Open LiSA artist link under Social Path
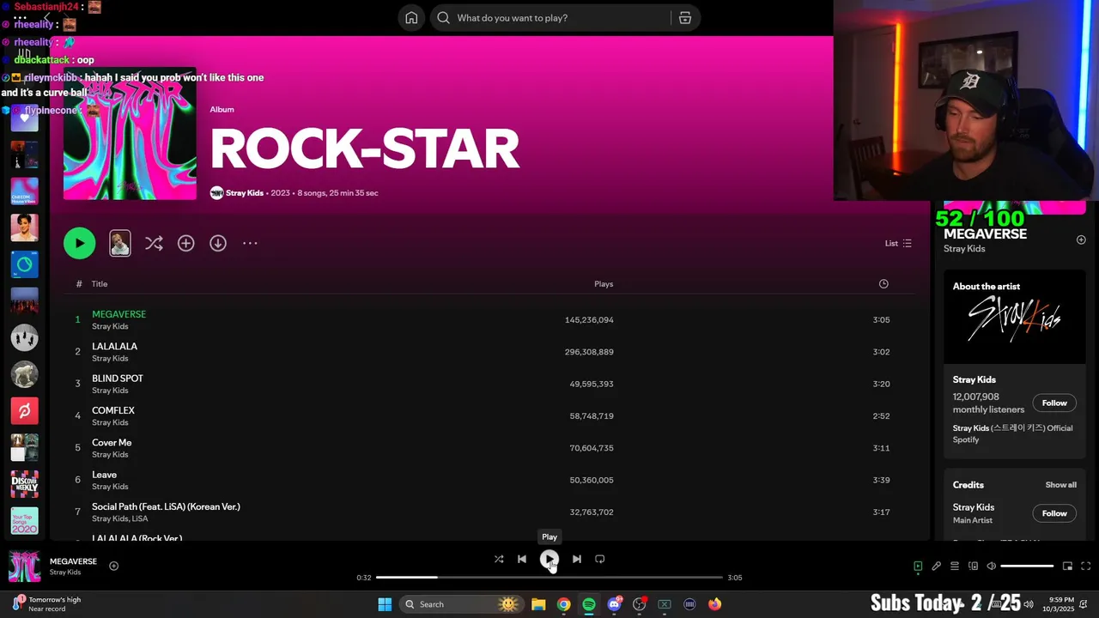 (140, 519)
